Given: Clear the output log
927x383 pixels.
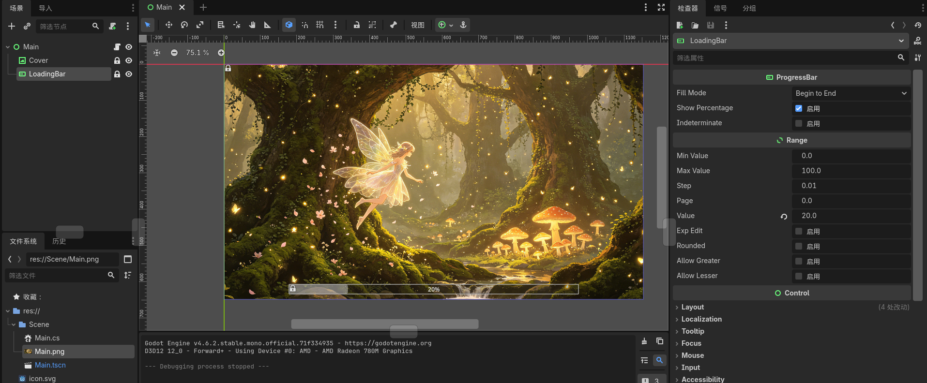Looking at the screenshot, I should click(x=644, y=341).
